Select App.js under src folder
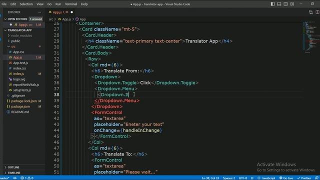Image resolution: width=320 pixels, height=180 pixels. 17,57
